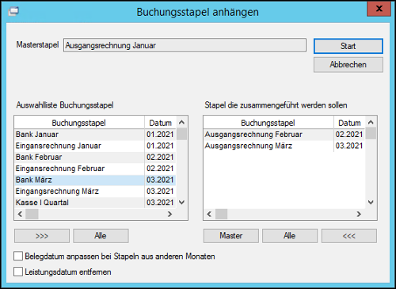Screen dimensions: 396x289
Task: Click the window system icon in title bar
Action: pyautogui.click(x=13, y=12)
